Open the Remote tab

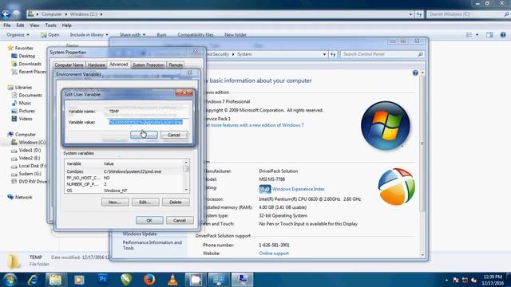pyautogui.click(x=176, y=65)
